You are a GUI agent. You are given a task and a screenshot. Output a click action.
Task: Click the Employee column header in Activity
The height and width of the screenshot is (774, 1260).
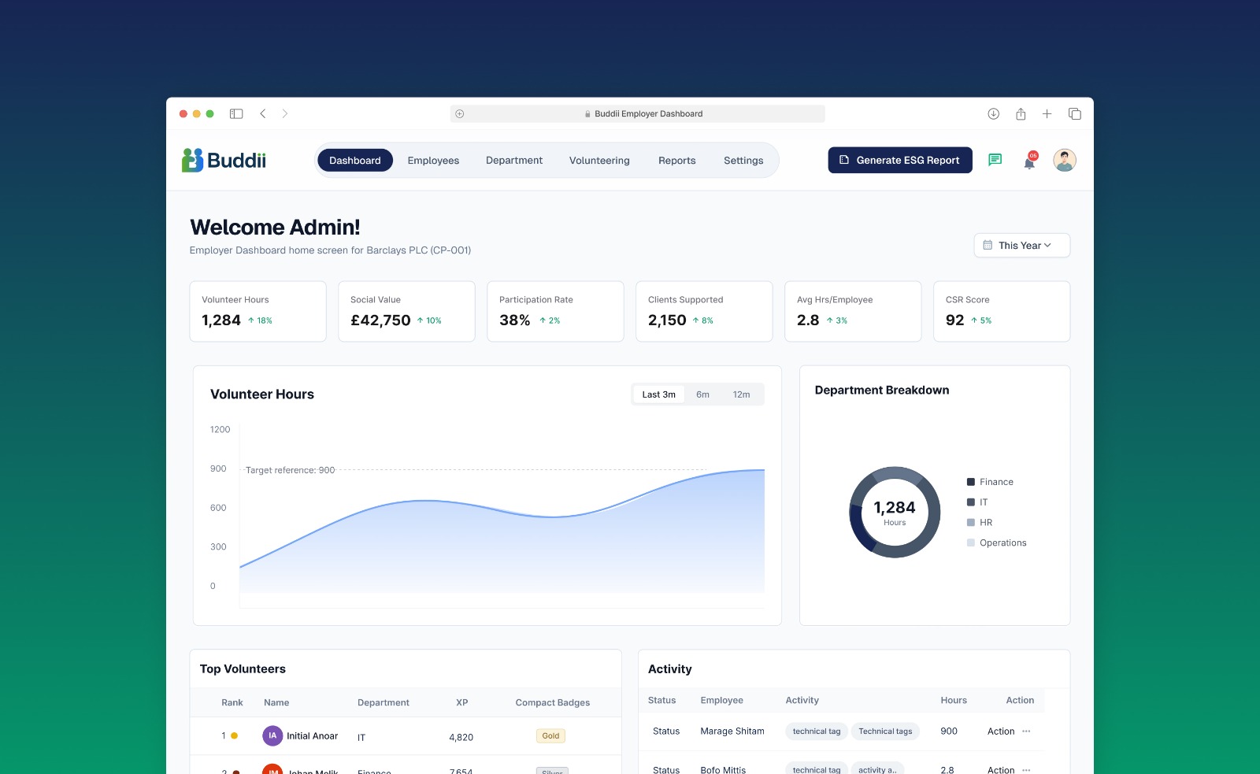tap(721, 700)
